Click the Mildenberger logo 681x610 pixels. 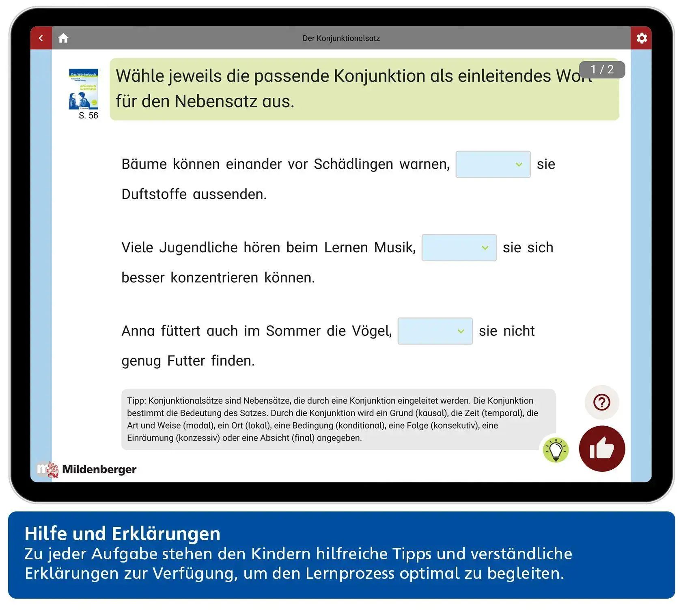86,469
